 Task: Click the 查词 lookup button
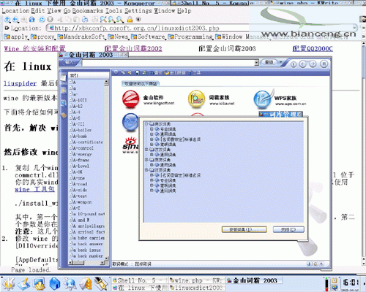269,62
